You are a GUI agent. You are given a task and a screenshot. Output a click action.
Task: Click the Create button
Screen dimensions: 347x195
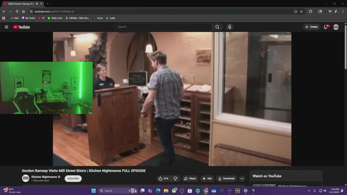tap(311, 27)
